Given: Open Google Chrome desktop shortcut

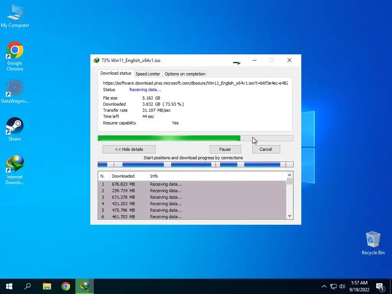Looking at the screenshot, I should [x=15, y=56].
